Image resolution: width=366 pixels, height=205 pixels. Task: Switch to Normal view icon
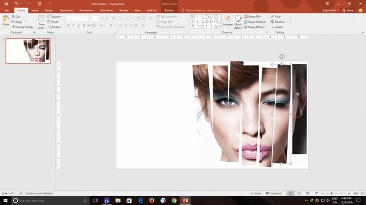click(291, 194)
